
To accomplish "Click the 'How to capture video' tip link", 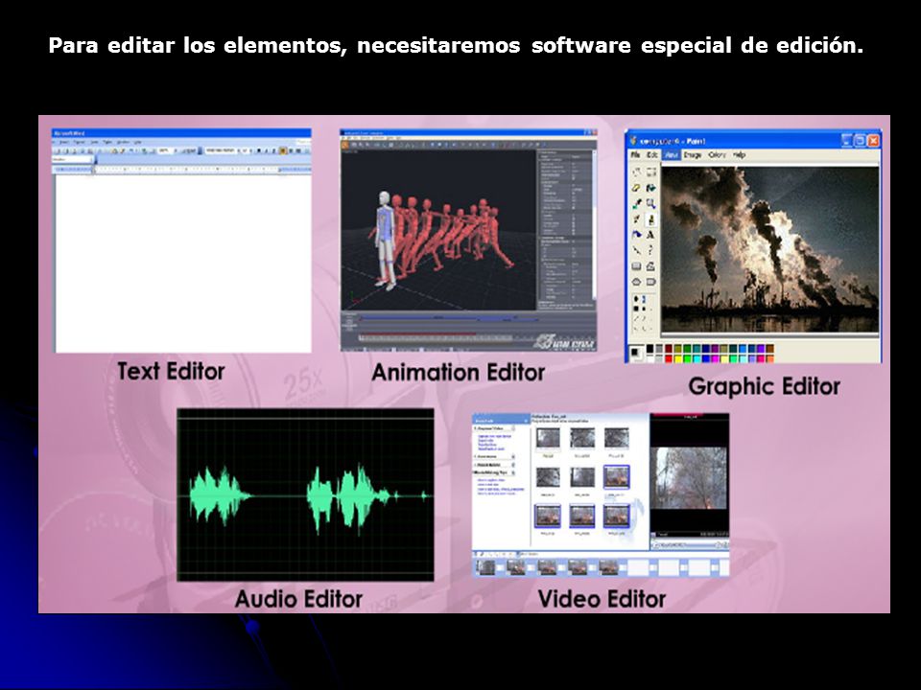I will coord(491,480).
